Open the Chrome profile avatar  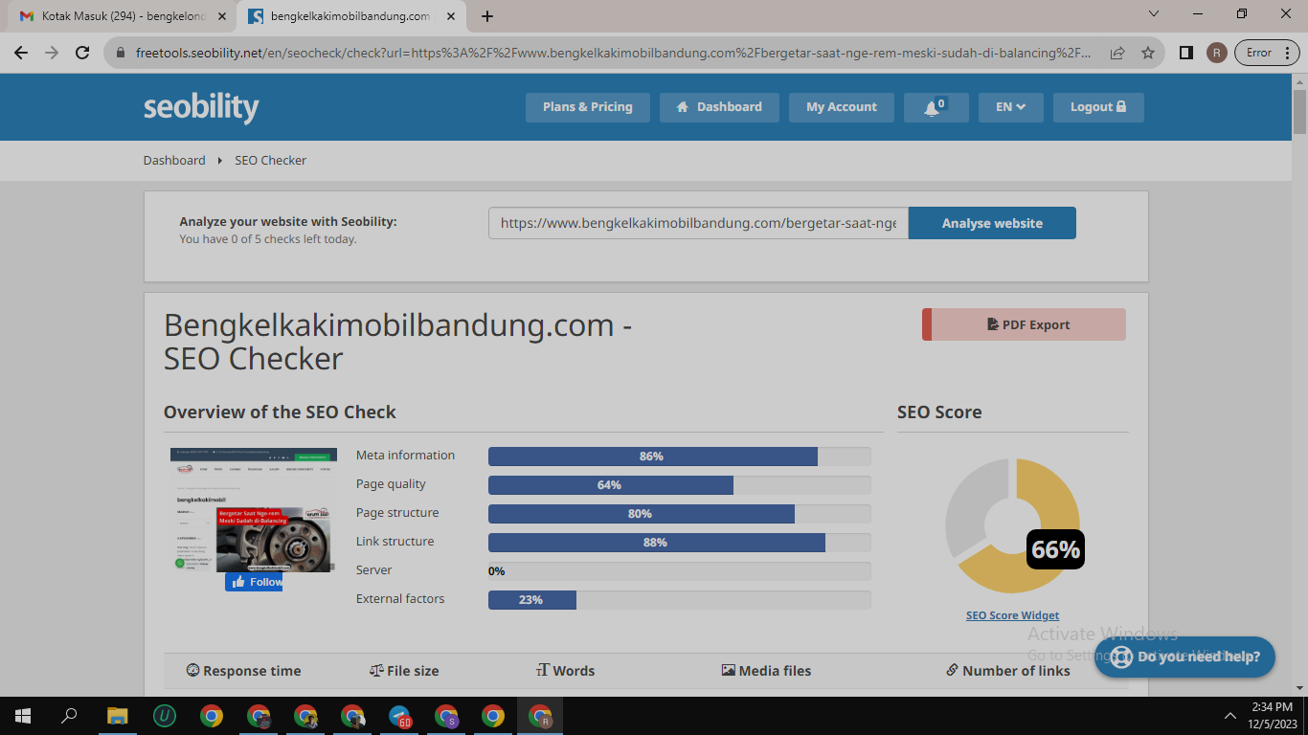click(x=1216, y=53)
